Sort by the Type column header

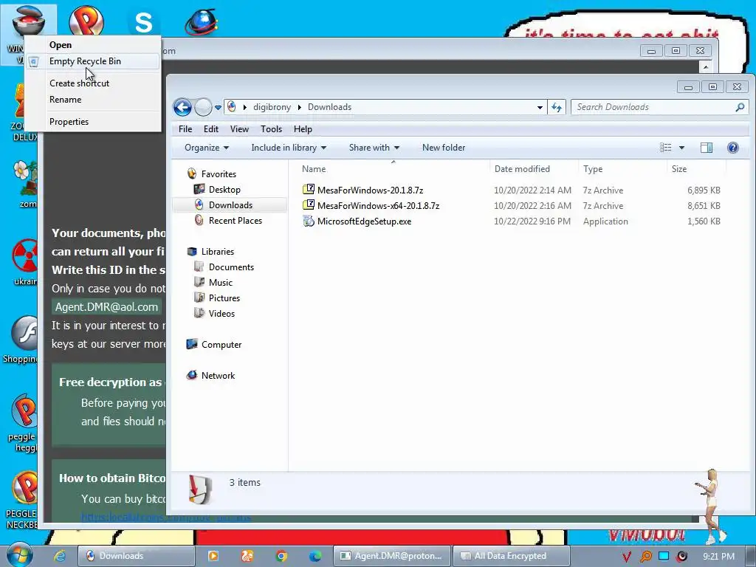point(622,169)
